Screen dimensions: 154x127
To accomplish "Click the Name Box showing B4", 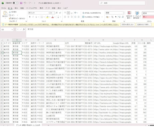I will (7, 29).
